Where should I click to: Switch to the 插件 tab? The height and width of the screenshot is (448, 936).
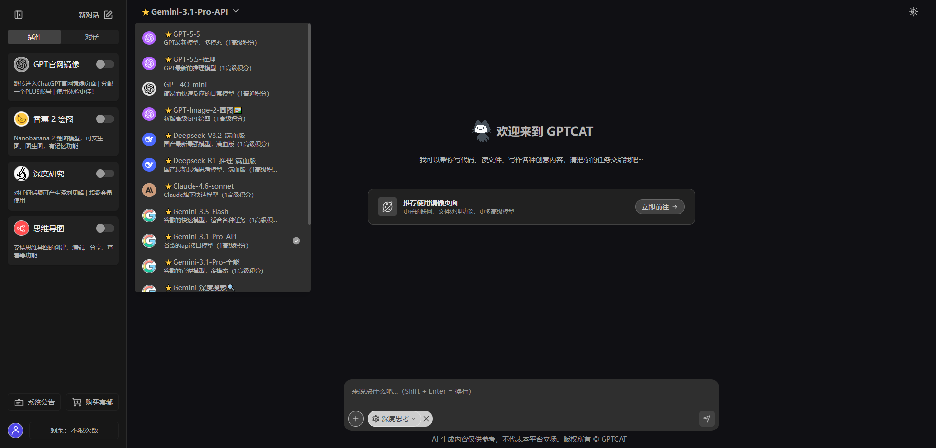click(35, 37)
